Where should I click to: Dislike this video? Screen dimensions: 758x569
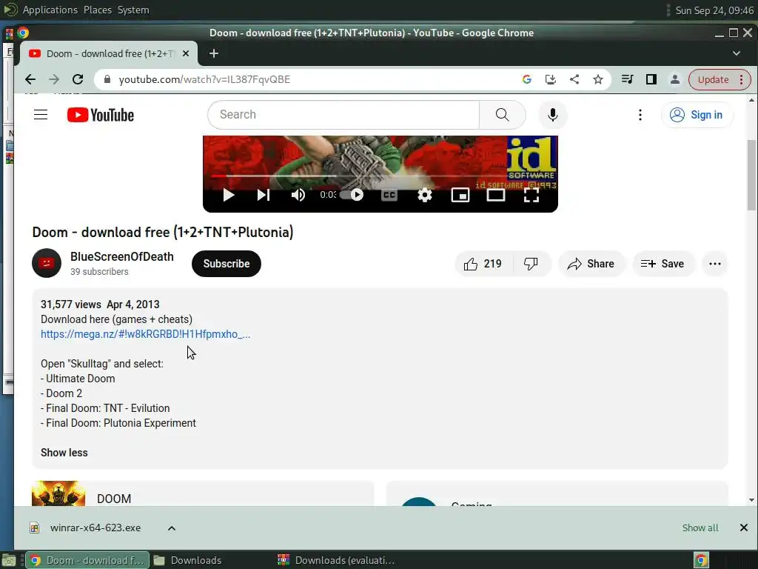click(531, 264)
